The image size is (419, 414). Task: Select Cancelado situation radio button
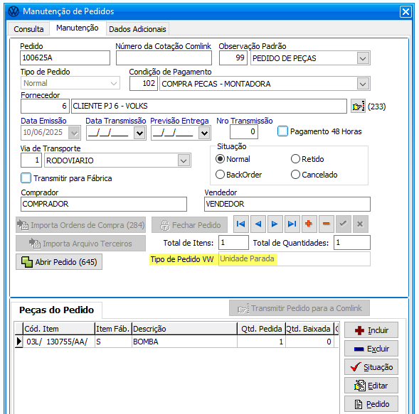(295, 175)
